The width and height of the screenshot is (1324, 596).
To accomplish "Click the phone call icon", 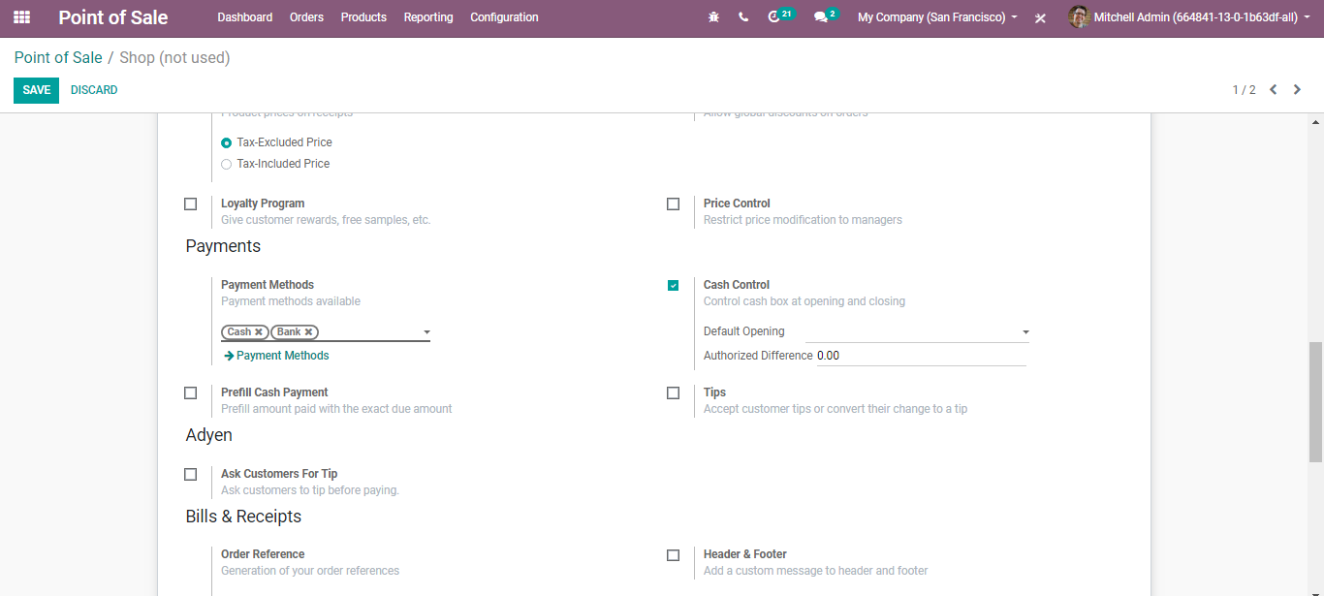I will (743, 17).
